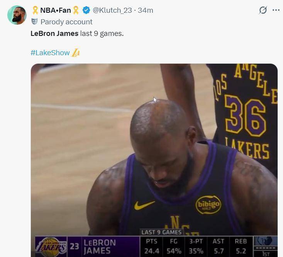
Task: Click the Grizzlies logo in score graphic
Action: pyautogui.click(x=266, y=242)
